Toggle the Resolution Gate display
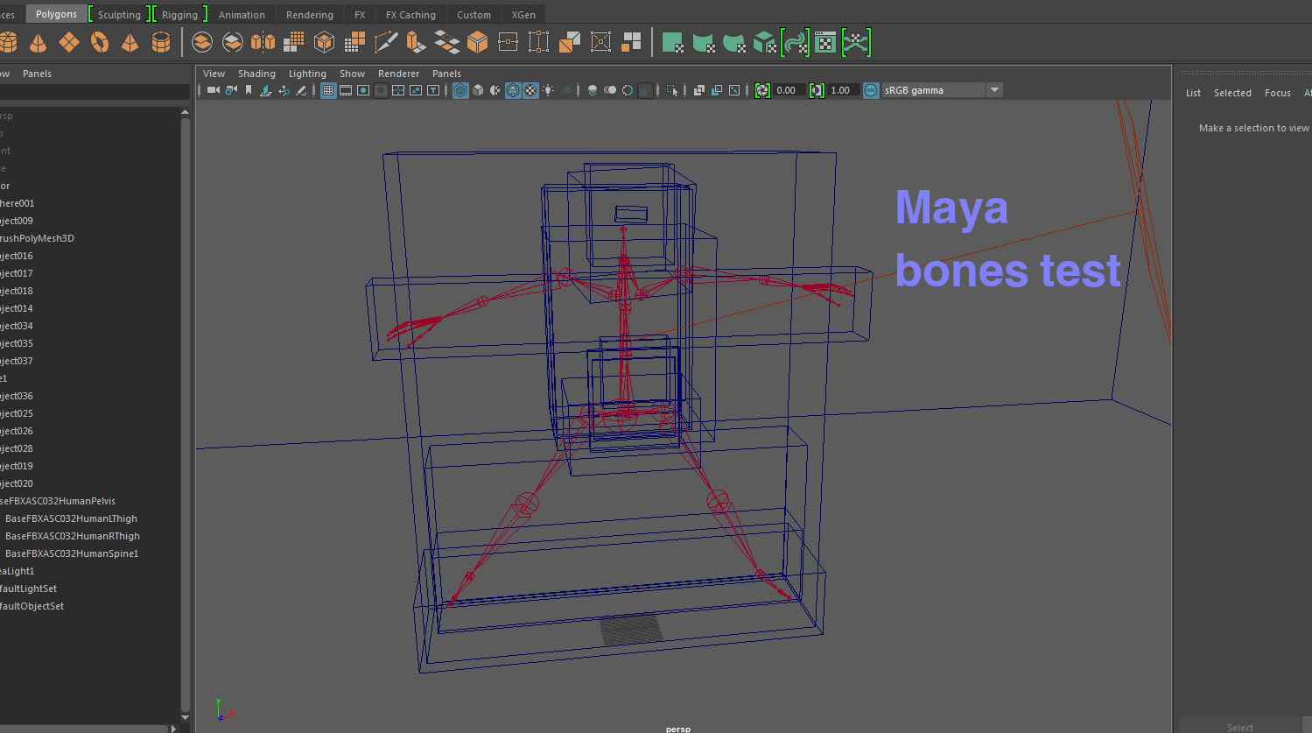The image size is (1312, 733). coord(363,90)
